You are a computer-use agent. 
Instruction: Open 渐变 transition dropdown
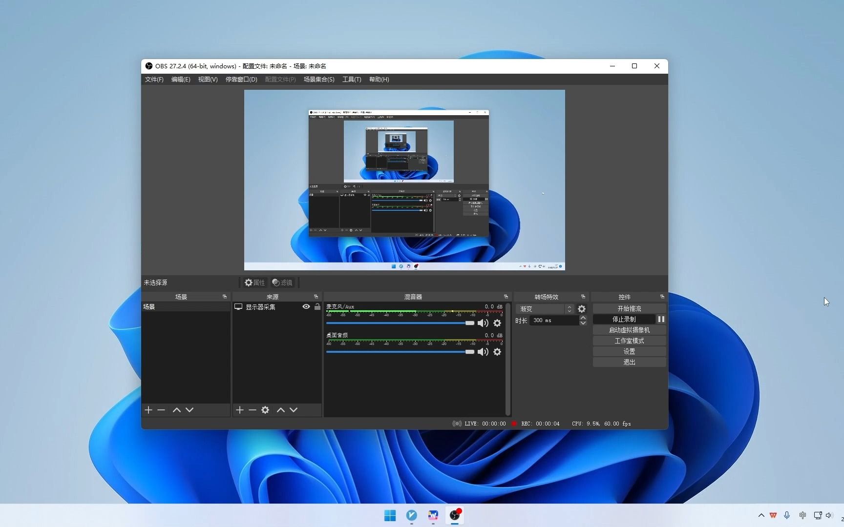545,309
